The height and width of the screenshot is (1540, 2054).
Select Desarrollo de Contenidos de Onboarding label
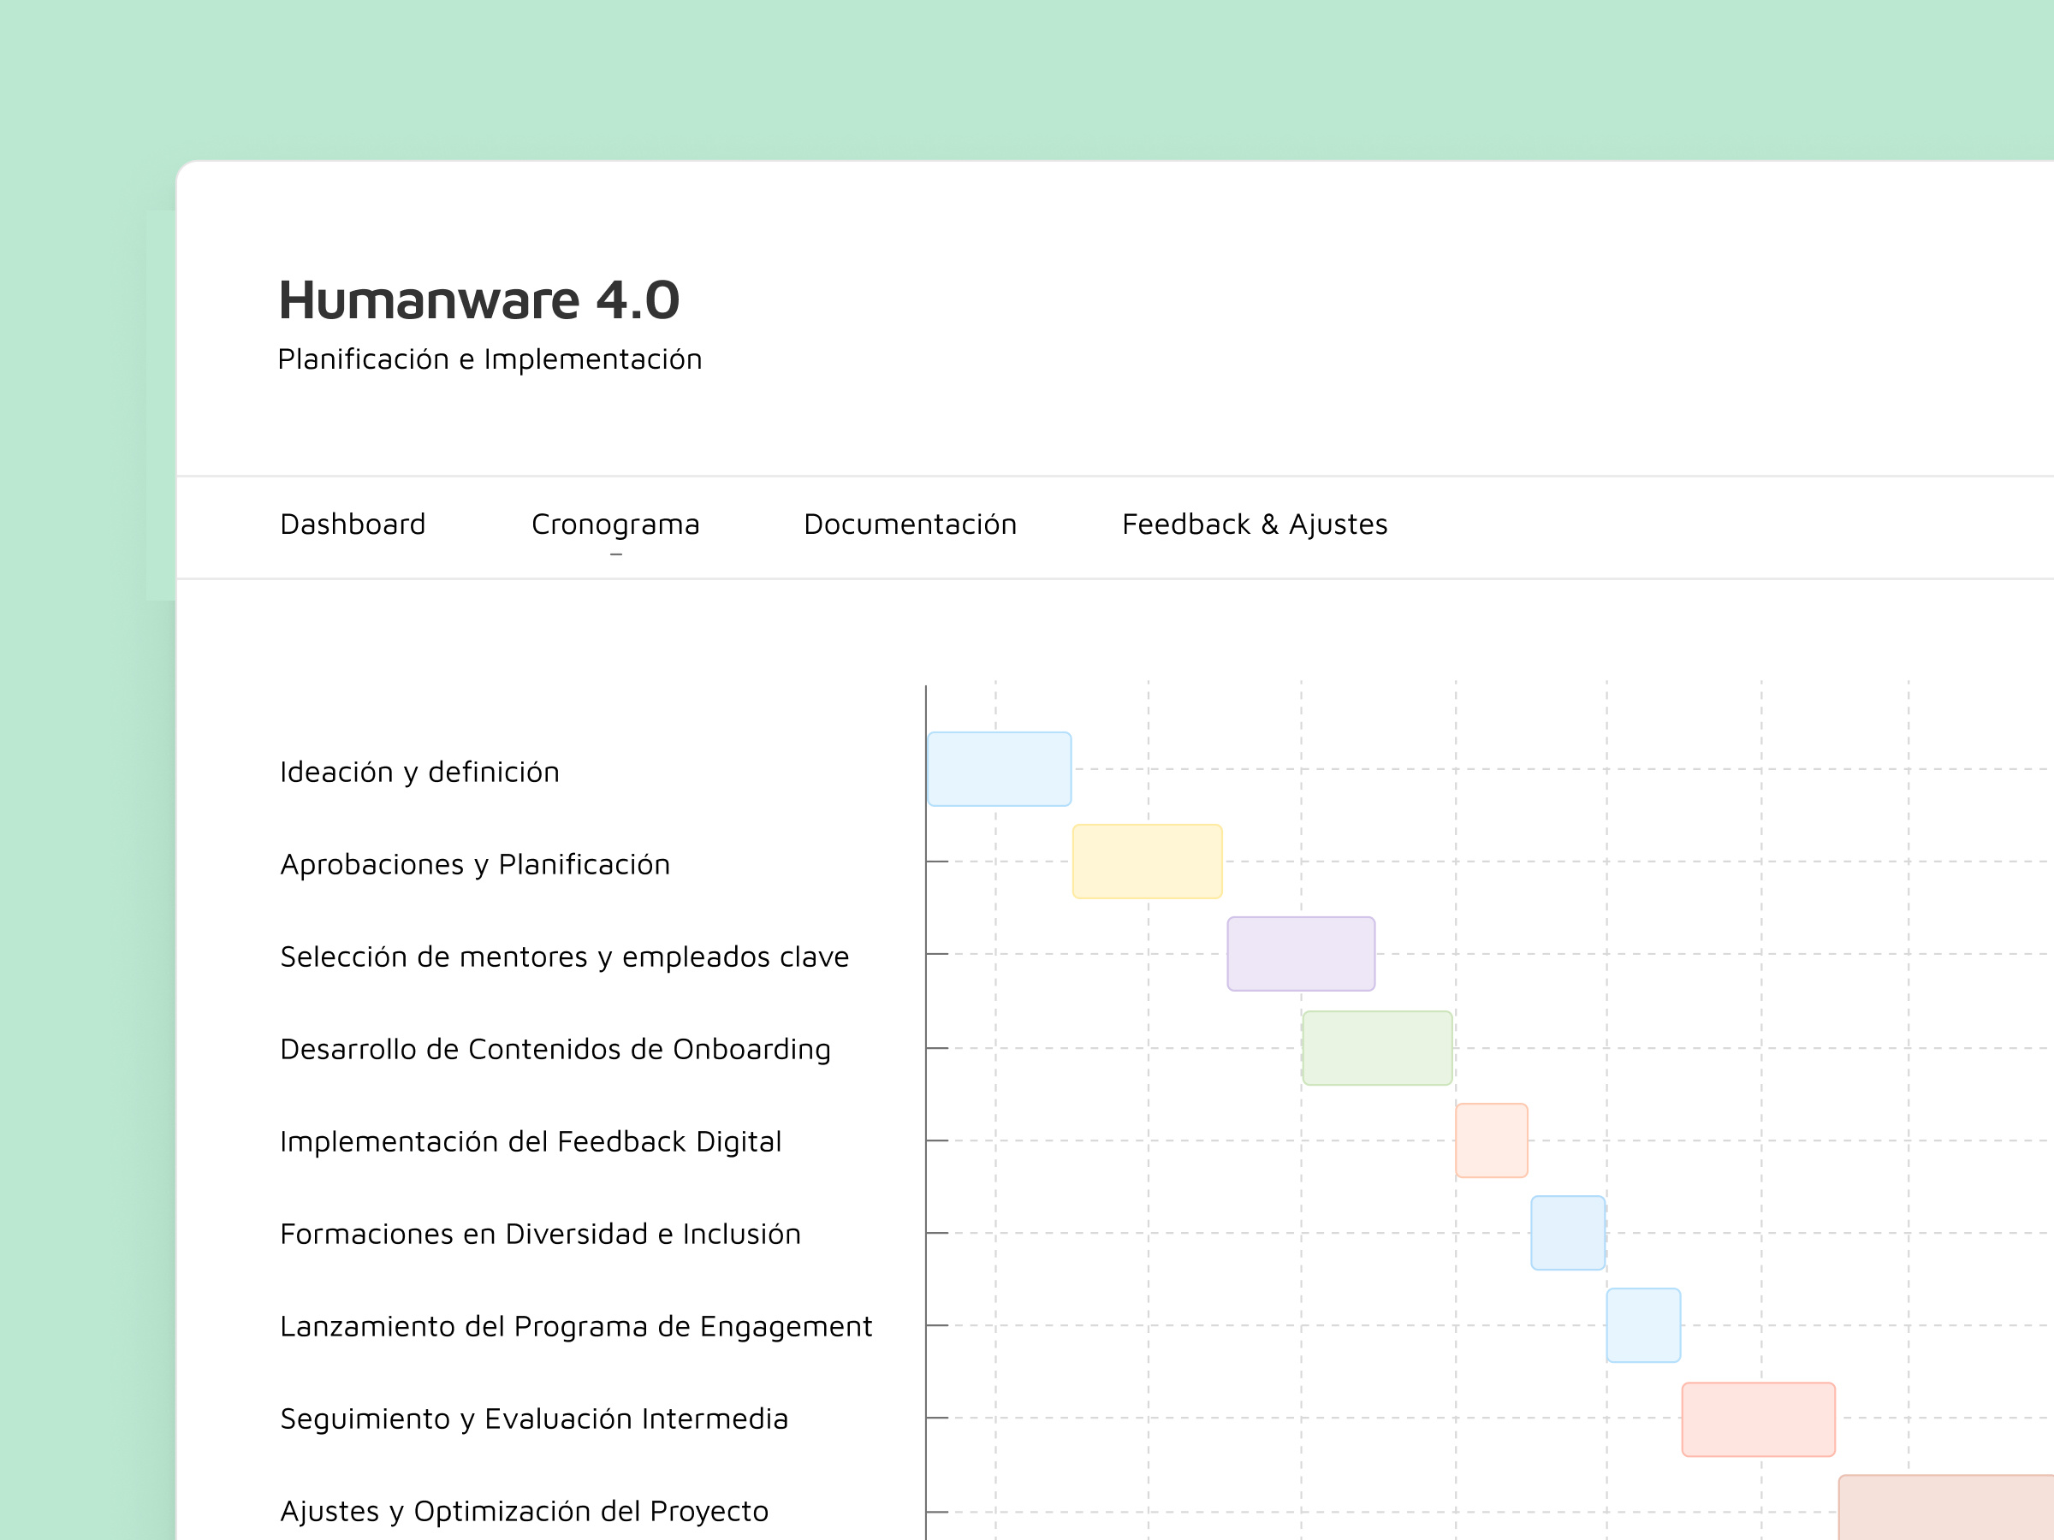point(555,1049)
